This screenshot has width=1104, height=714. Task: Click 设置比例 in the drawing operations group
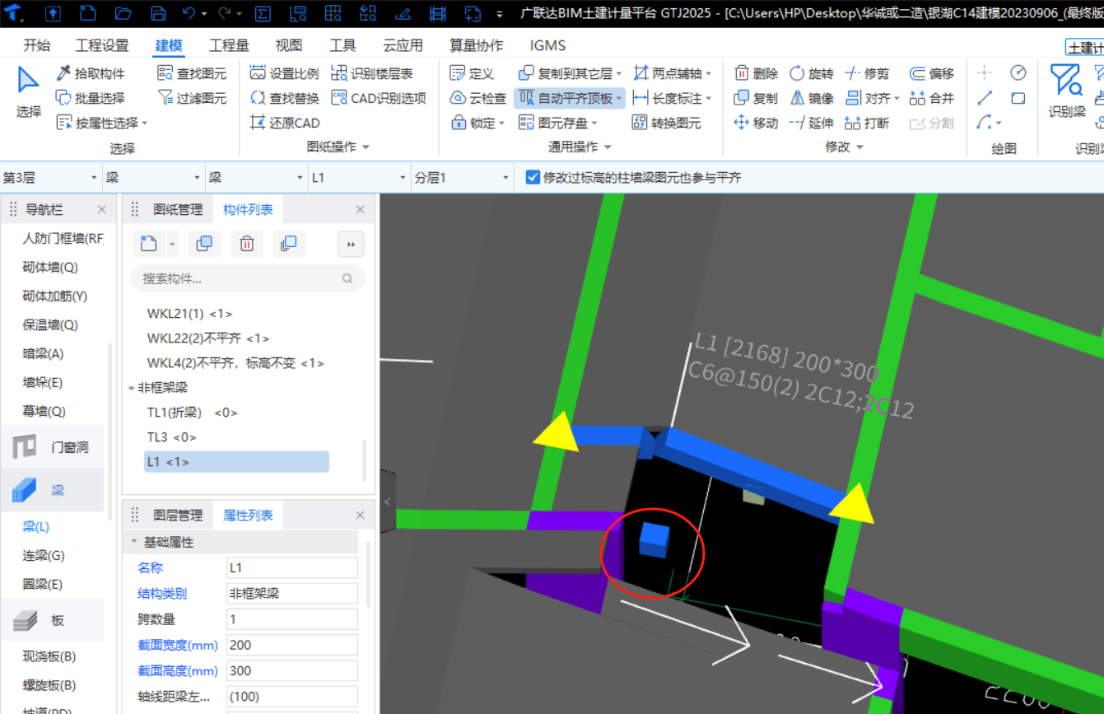[x=284, y=73]
